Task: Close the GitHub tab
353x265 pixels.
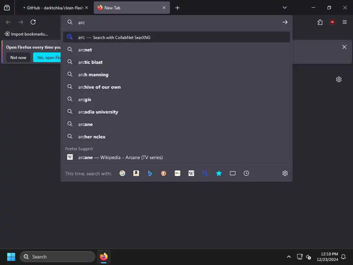Action: click(87, 8)
